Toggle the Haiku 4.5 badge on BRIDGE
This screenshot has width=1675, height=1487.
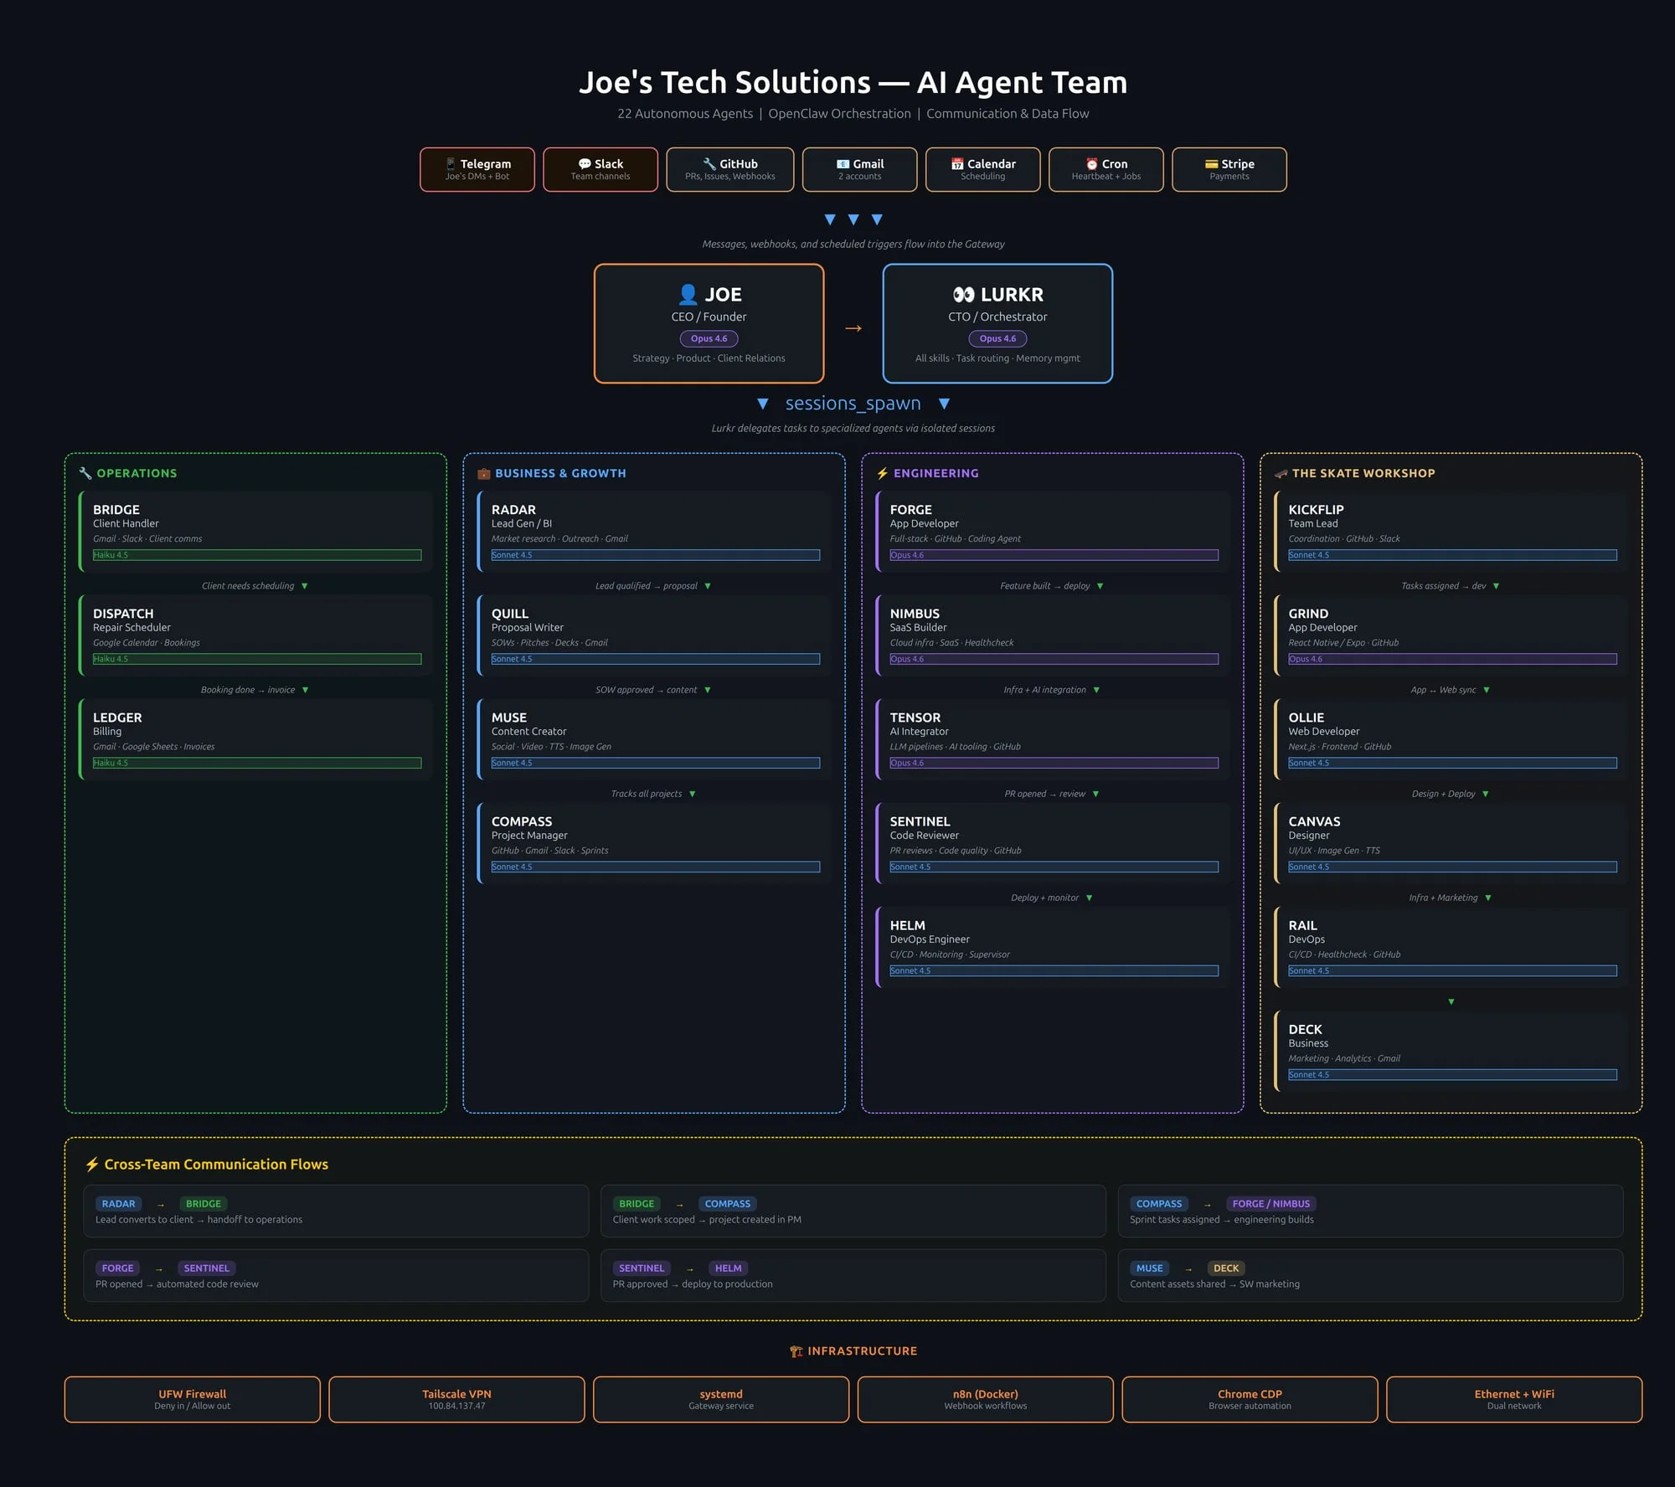[x=255, y=554]
